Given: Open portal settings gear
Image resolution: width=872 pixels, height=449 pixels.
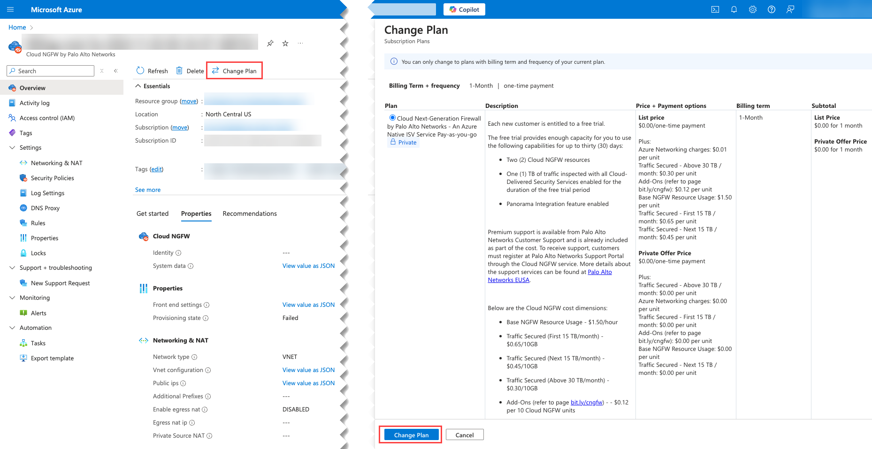Looking at the screenshot, I should (x=753, y=9).
